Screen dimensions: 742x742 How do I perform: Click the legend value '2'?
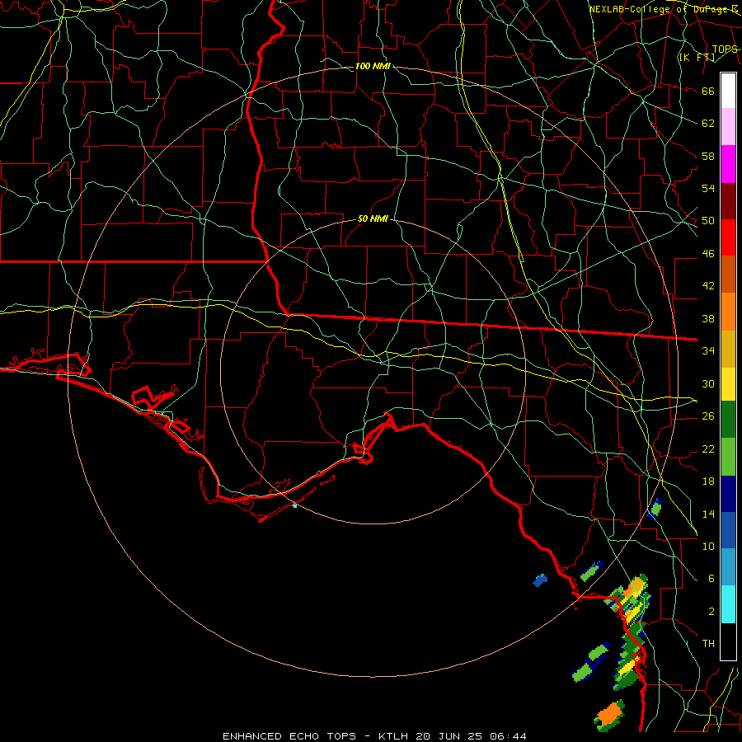click(x=711, y=612)
